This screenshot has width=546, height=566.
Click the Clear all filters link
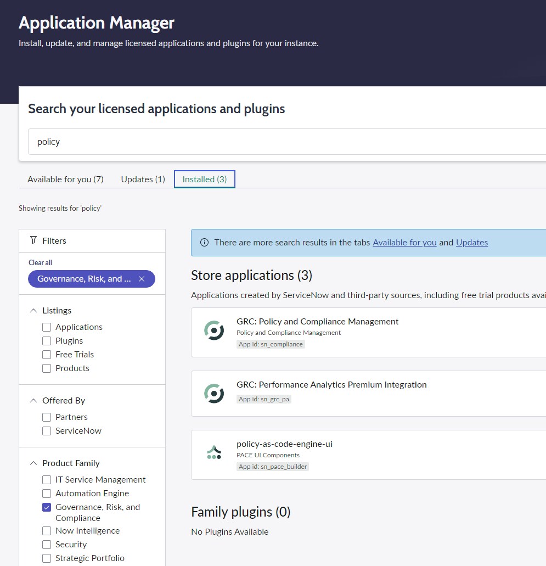[41, 262]
